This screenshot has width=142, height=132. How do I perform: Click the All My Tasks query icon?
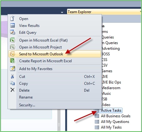97,127
